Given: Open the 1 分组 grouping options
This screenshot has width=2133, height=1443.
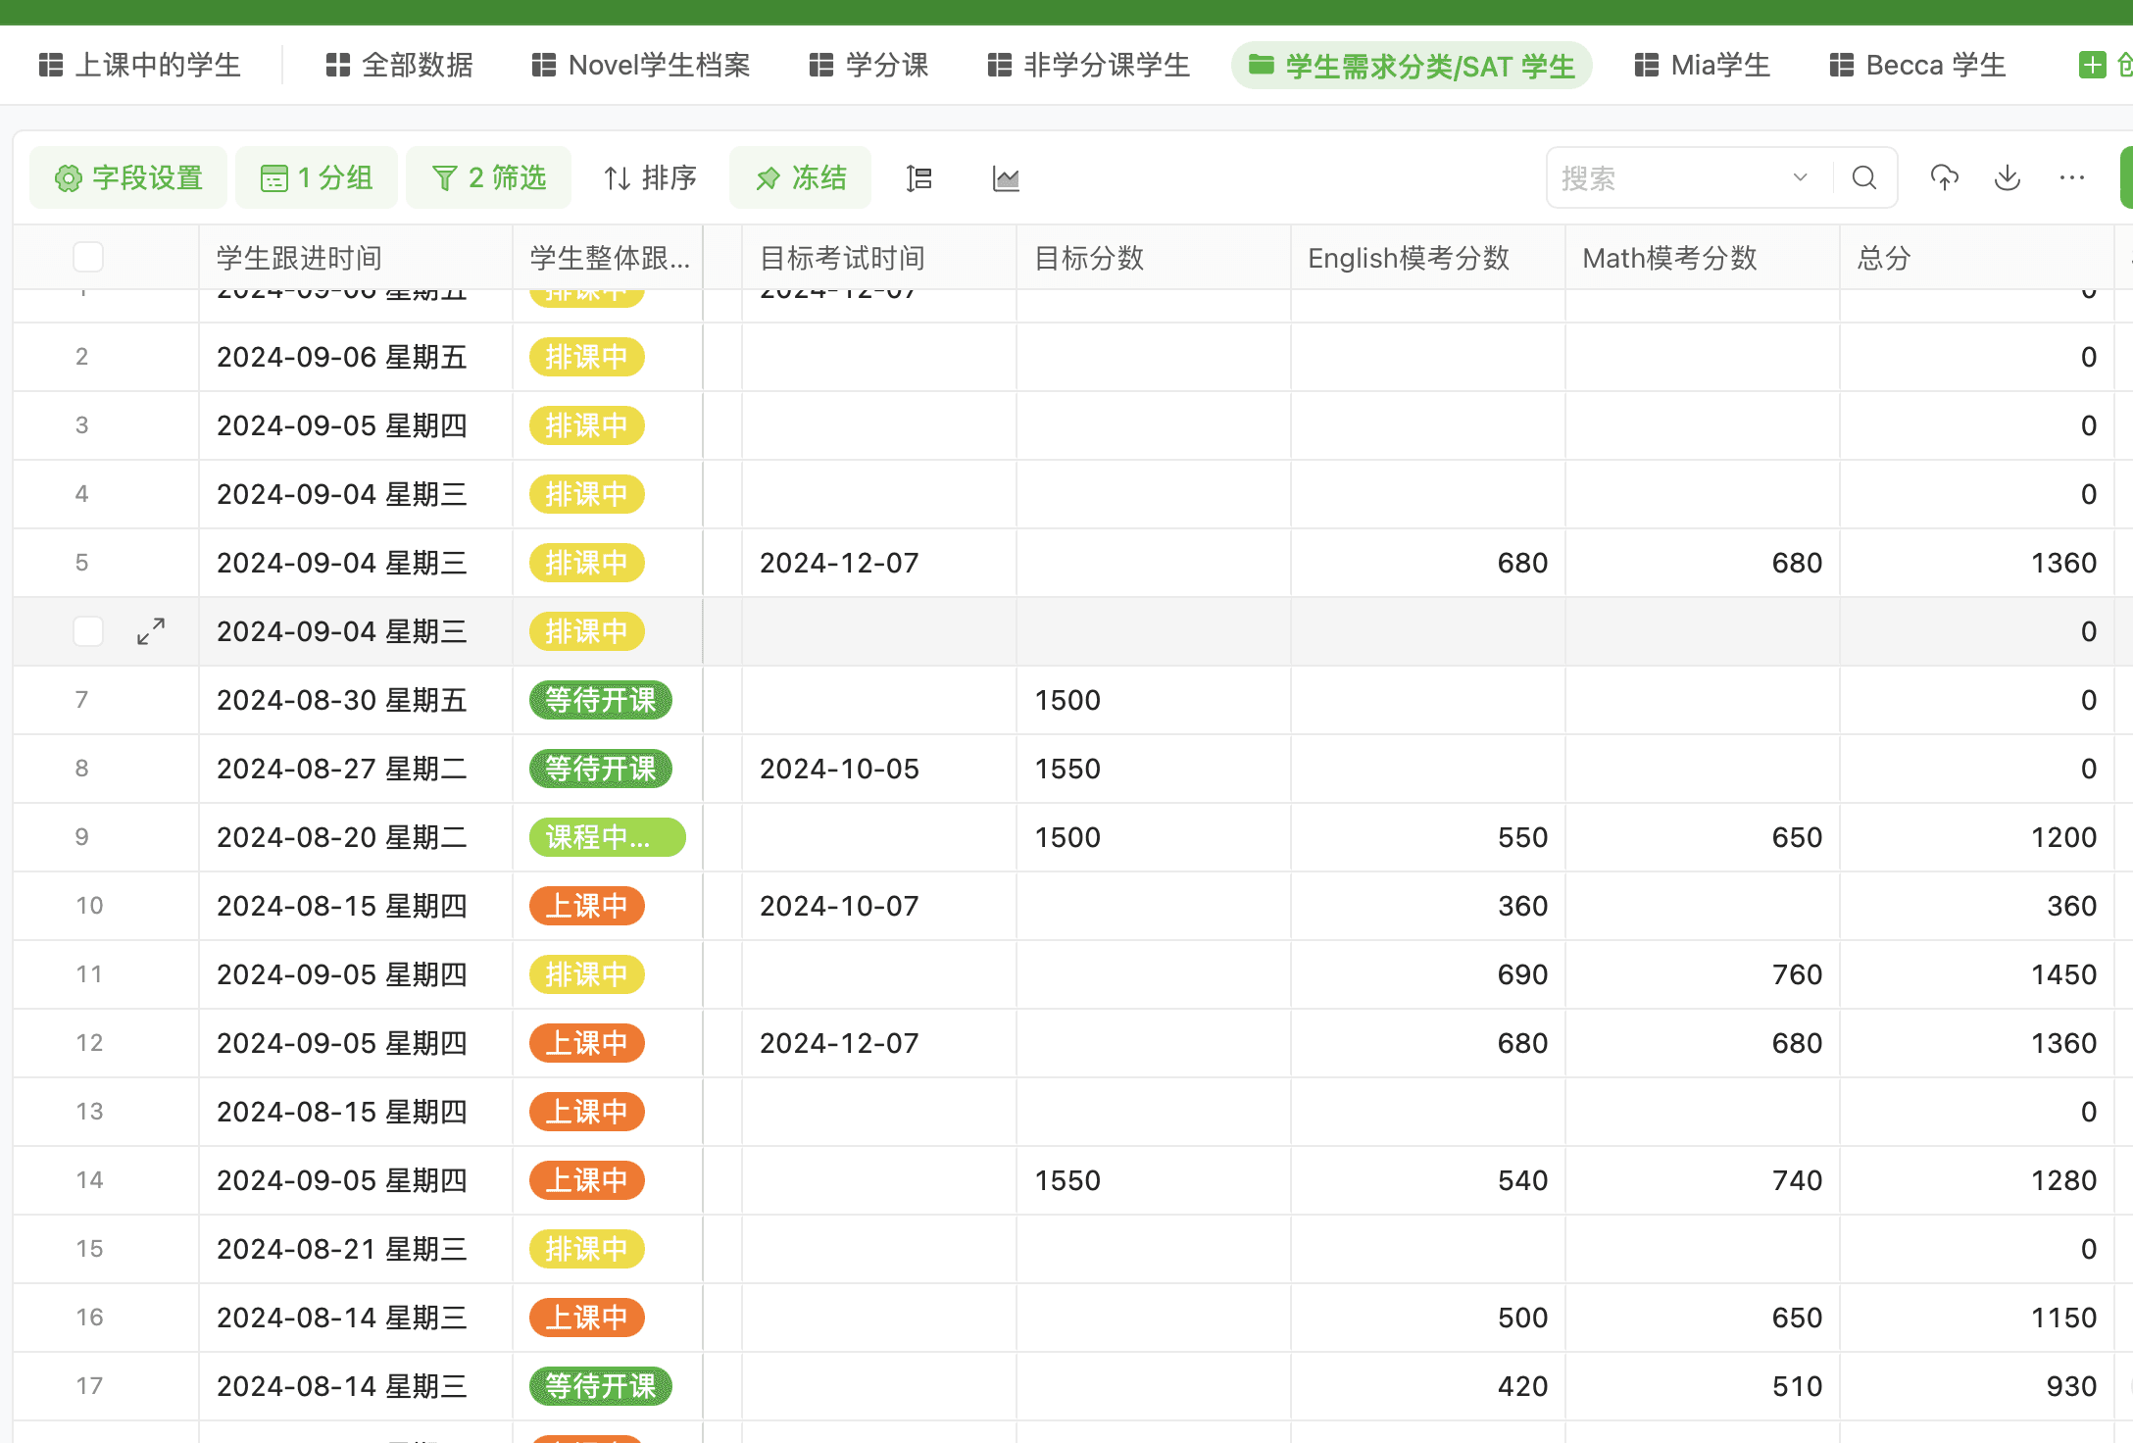Looking at the screenshot, I should (x=317, y=177).
